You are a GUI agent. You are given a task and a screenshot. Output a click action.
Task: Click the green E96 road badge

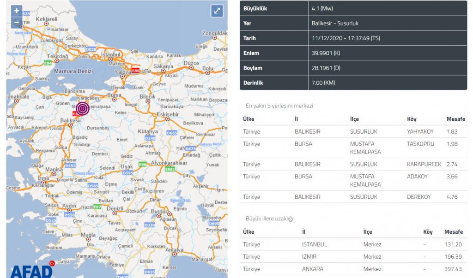tap(142, 164)
